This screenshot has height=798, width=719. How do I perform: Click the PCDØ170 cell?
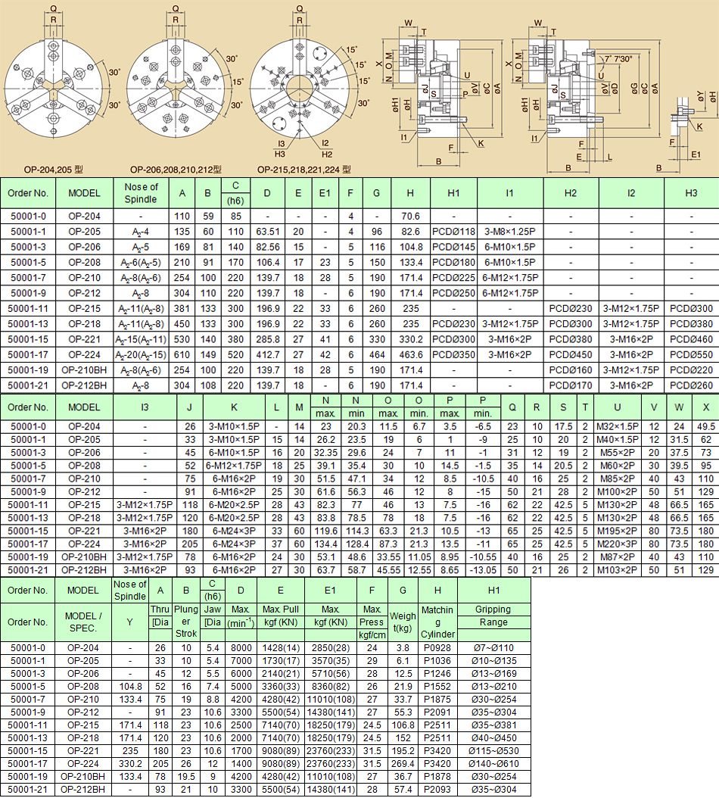[571, 385]
